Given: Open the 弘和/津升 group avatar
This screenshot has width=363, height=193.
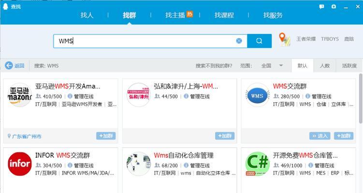Looking at the screenshot, I should pyautogui.click(x=139, y=95).
